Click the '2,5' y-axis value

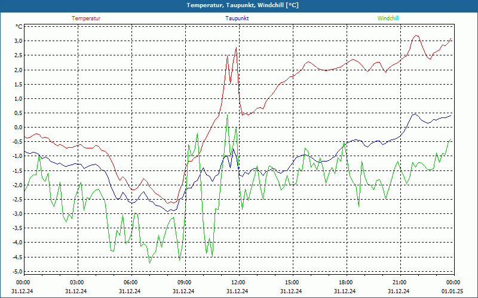coord(19,55)
